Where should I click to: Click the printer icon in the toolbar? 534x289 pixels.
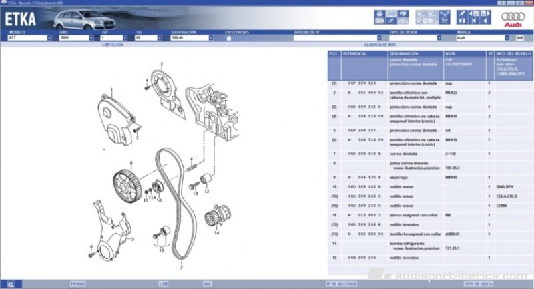pos(380,13)
